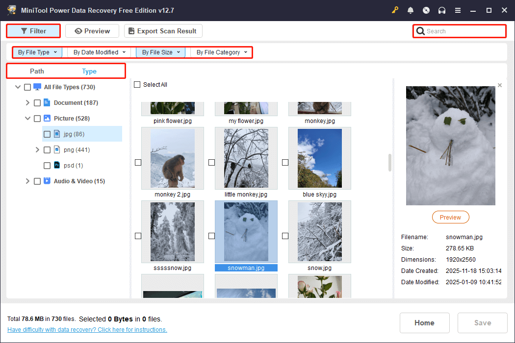
Task: Close the preview pane with the X
Action: coord(500,85)
